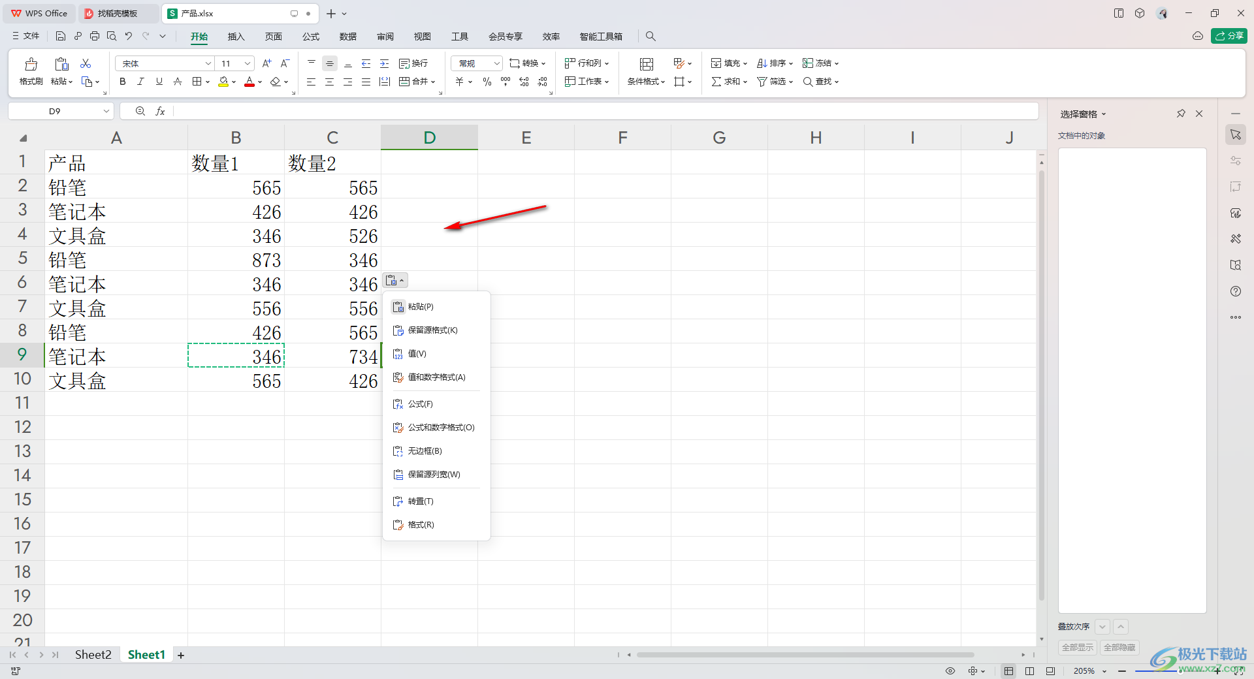This screenshot has width=1254, height=679.
Task: Toggle center horizontal alignment
Action: pos(329,82)
